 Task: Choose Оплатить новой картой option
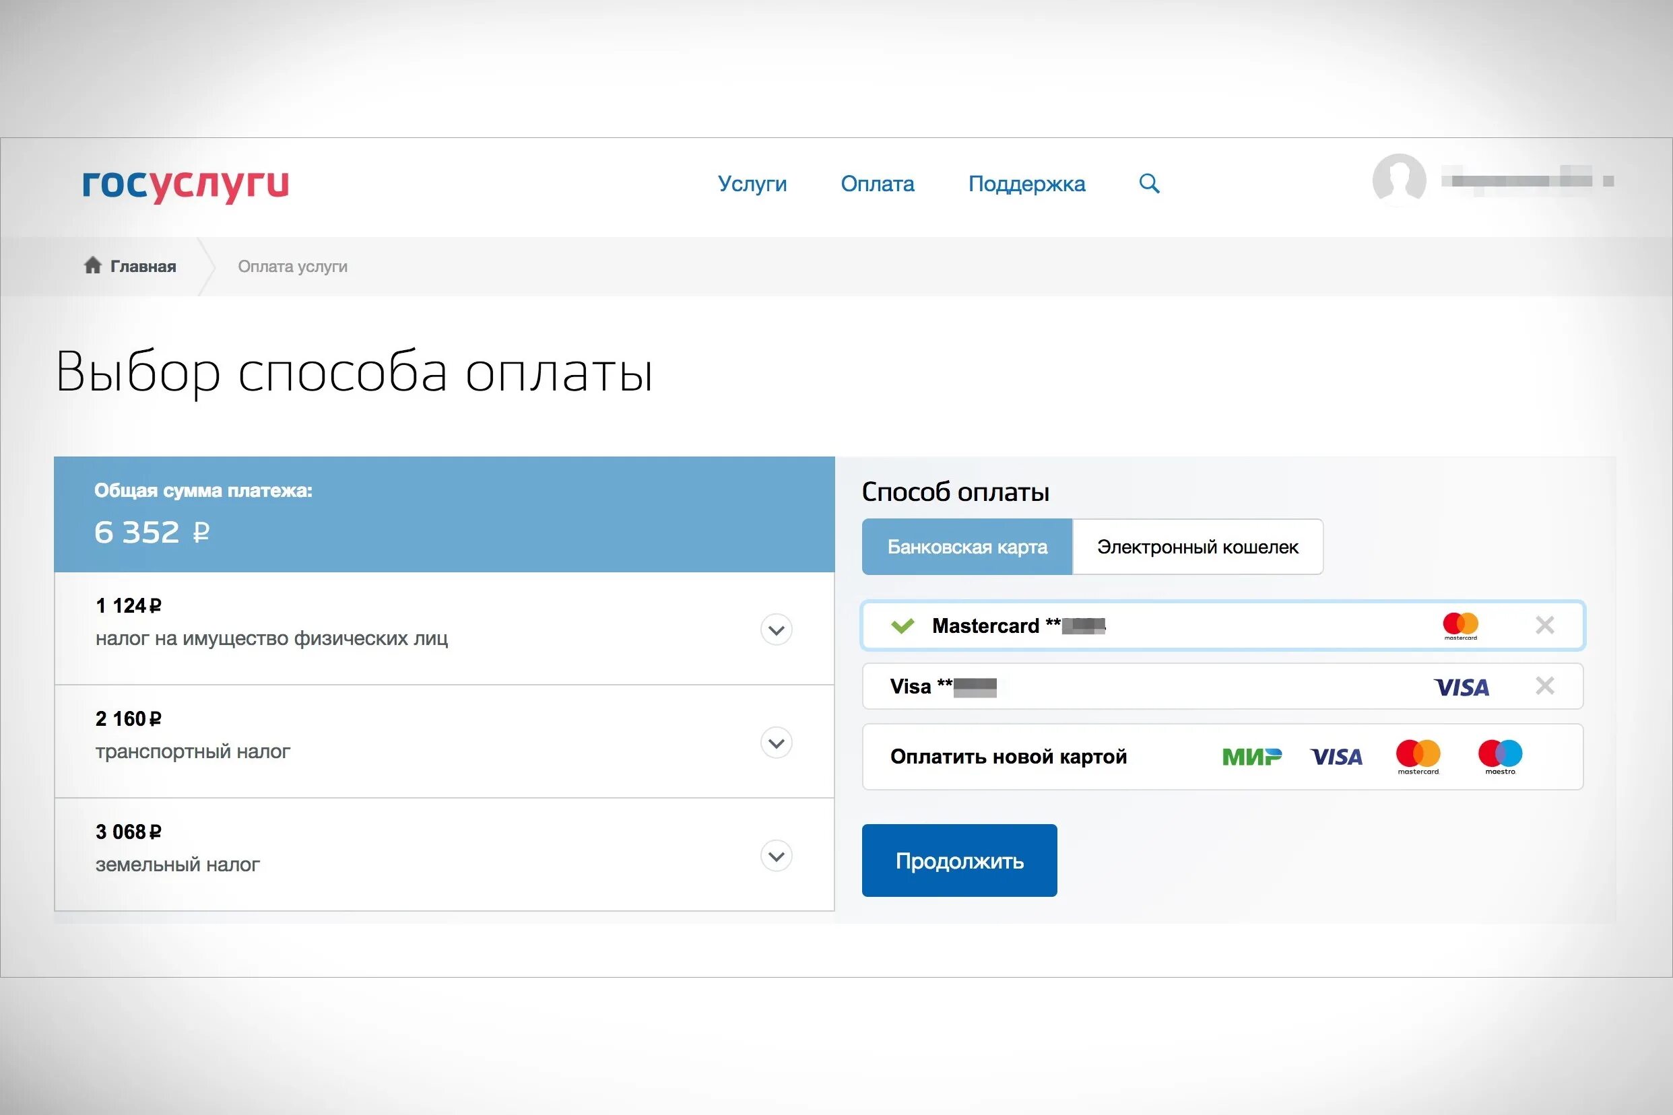[1222, 757]
